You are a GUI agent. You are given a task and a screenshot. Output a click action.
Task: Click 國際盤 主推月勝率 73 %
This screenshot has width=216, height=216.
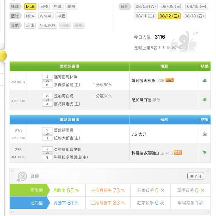coord(108,190)
